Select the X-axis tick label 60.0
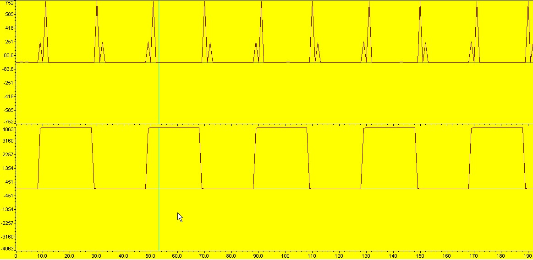Image resolution: width=533 pixels, height=260 pixels. pos(177,256)
